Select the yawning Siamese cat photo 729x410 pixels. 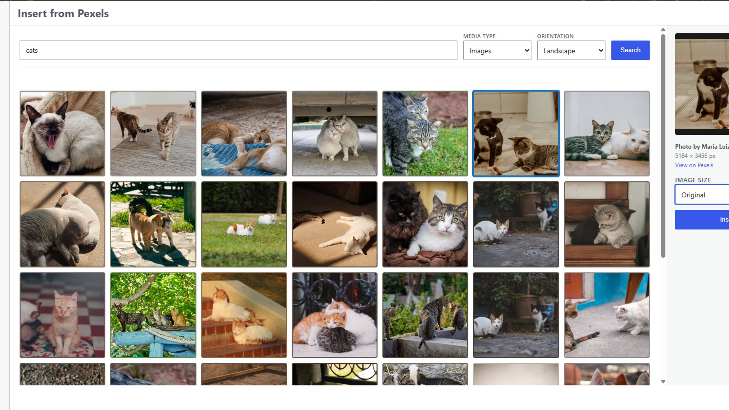tap(62, 134)
